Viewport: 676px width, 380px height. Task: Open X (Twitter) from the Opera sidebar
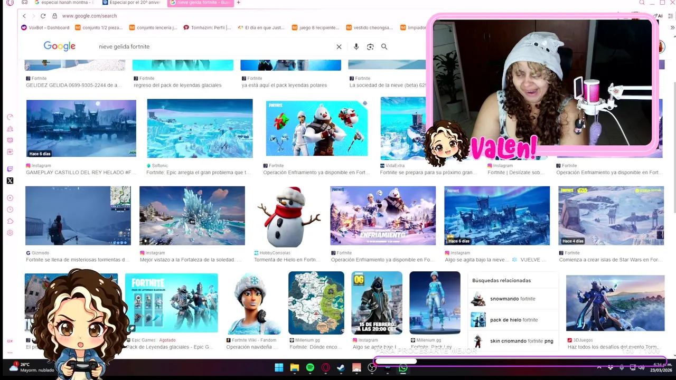pos(10,181)
